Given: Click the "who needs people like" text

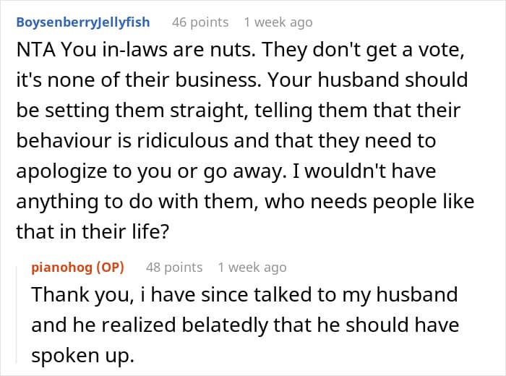Looking at the screenshot, I should 369,202.
